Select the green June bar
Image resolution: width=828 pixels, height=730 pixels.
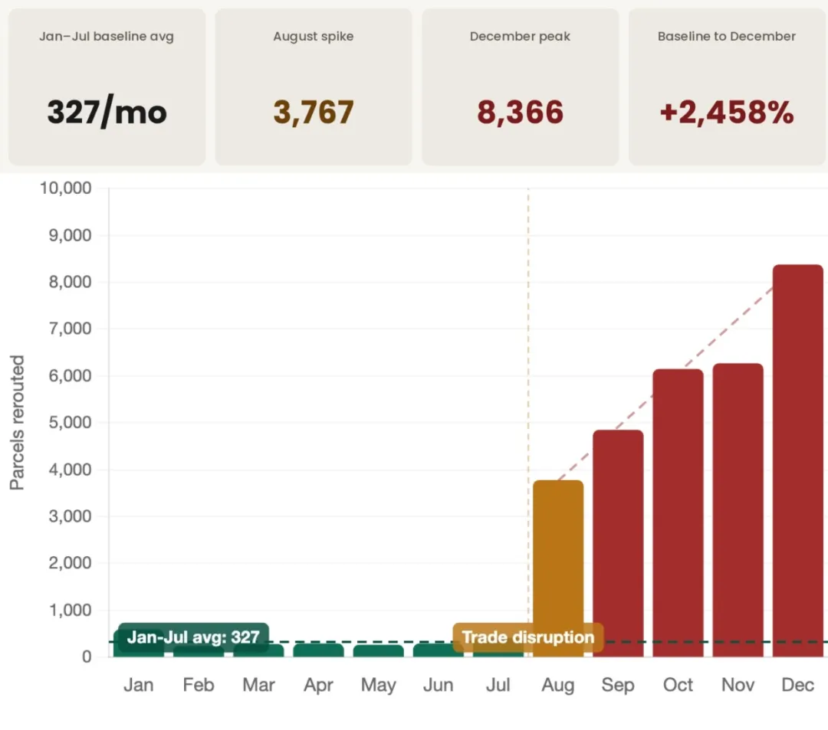pyautogui.click(x=439, y=650)
